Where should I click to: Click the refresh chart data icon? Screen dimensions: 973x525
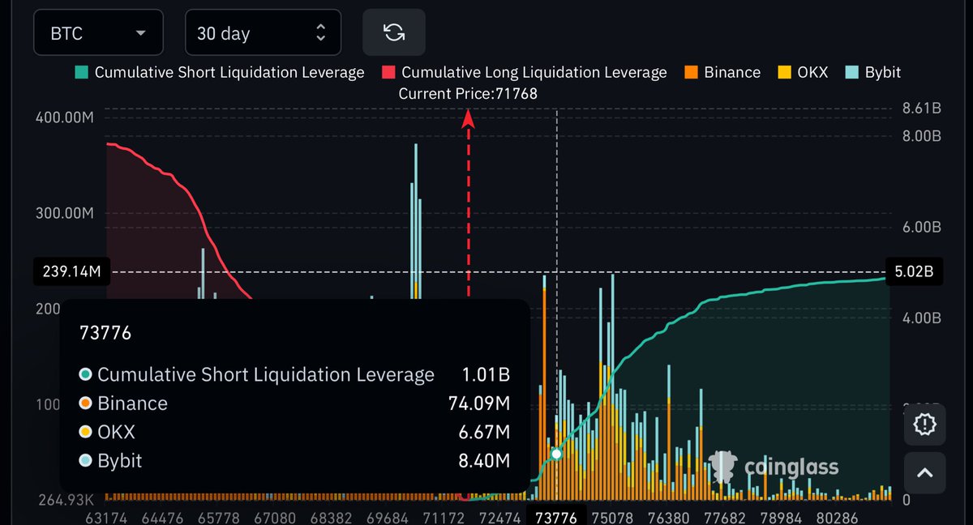tap(394, 32)
